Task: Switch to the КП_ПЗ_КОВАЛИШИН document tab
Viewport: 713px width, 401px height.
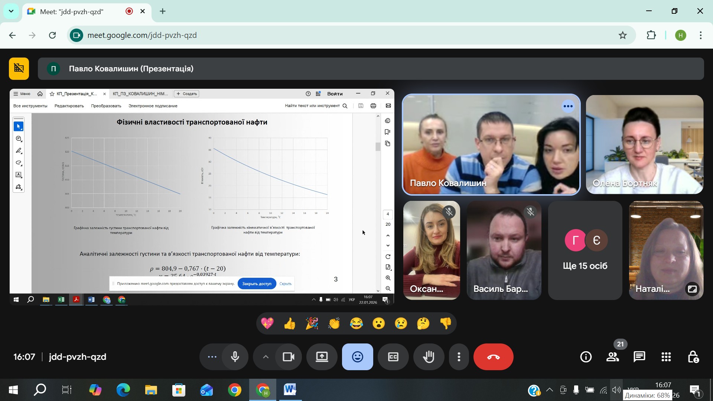Action: (x=140, y=94)
